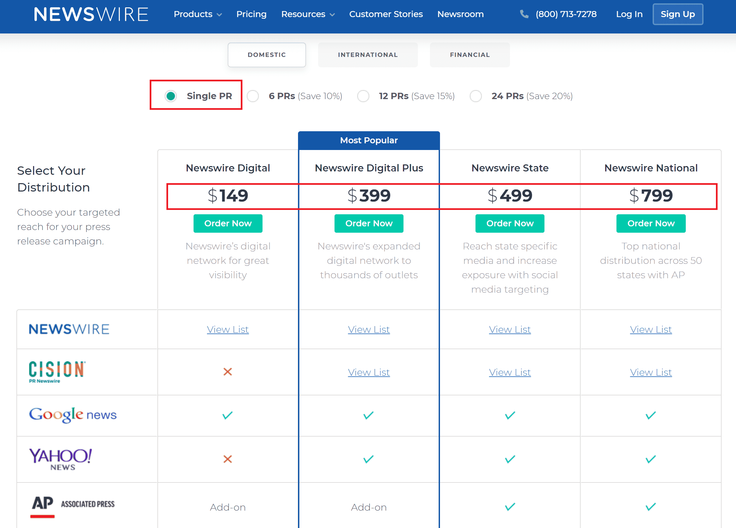Click the Newswire Digital plan title
The width and height of the screenshot is (736, 528).
click(x=228, y=168)
